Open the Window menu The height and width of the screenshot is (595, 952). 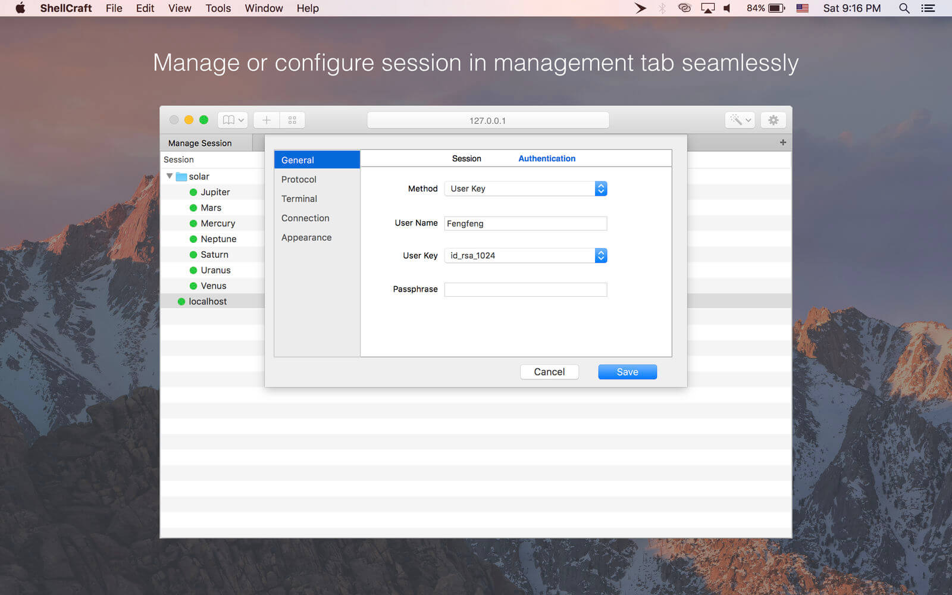[x=264, y=8]
